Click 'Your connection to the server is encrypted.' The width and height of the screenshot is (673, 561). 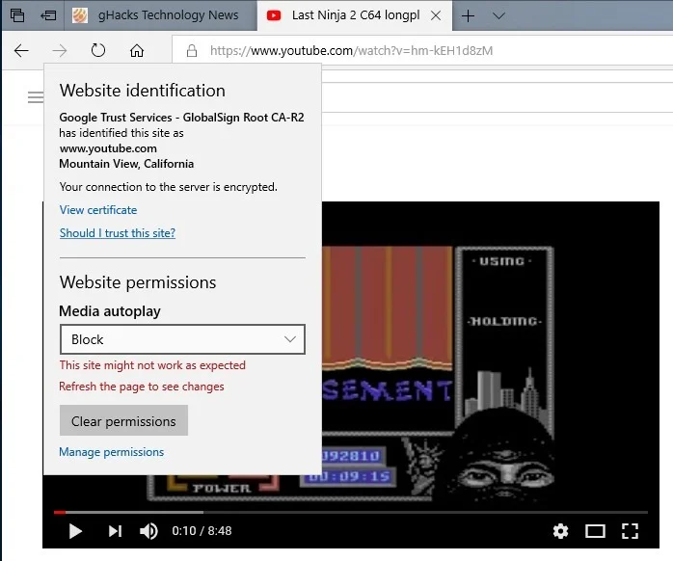[168, 187]
